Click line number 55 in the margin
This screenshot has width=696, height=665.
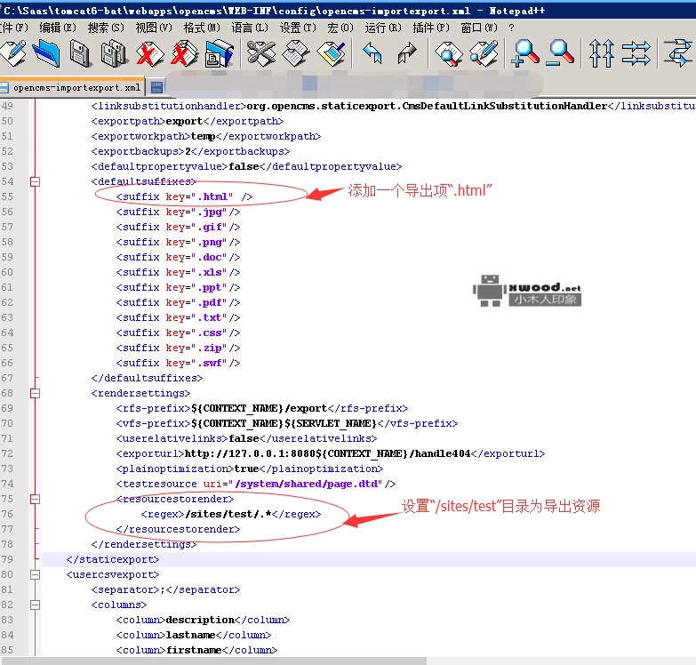click(x=7, y=196)
